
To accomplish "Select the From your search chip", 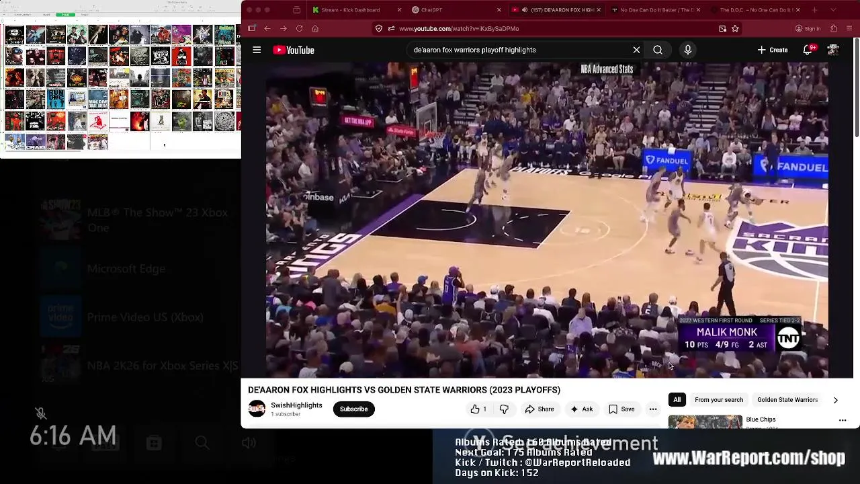I will [719, 400].
